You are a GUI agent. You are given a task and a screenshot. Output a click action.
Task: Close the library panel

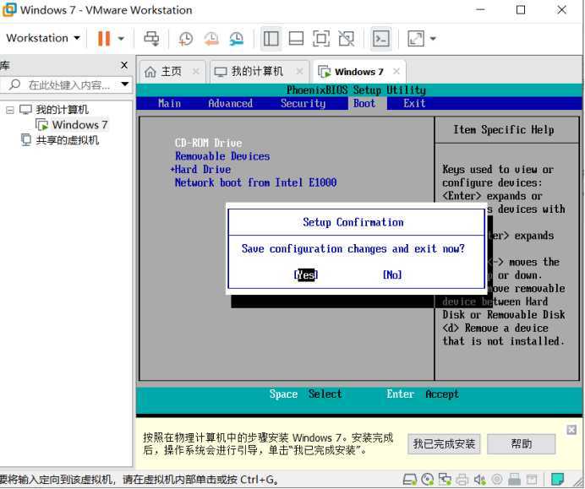(x=124, y=65)
